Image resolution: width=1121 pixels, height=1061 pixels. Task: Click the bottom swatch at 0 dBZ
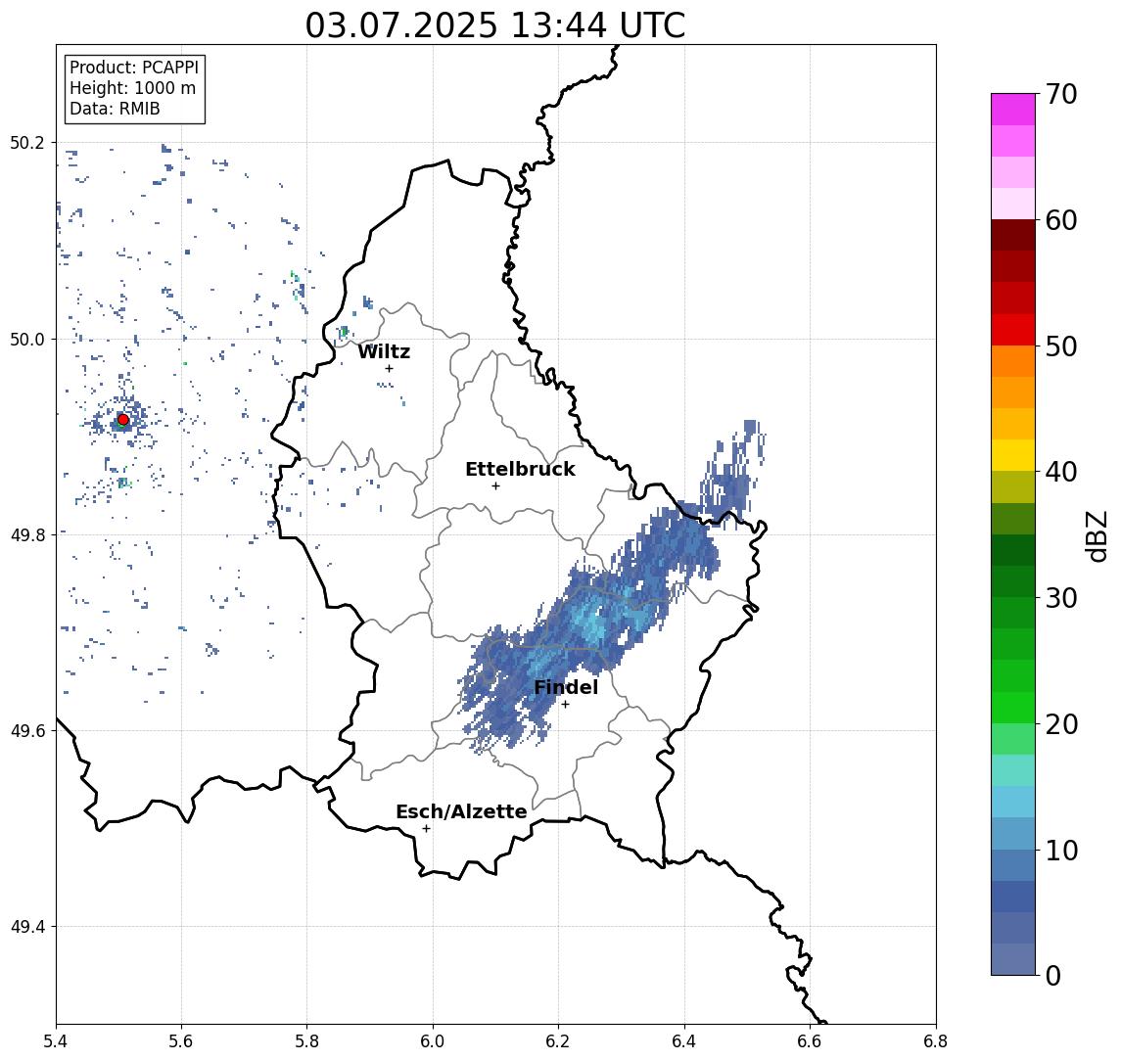coord(1013,959)
